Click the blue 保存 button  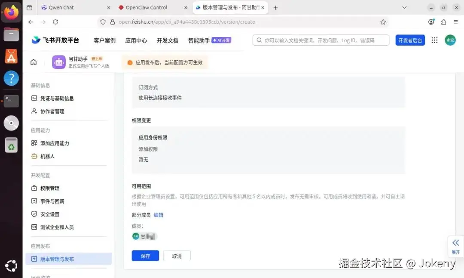click(145, 256)
